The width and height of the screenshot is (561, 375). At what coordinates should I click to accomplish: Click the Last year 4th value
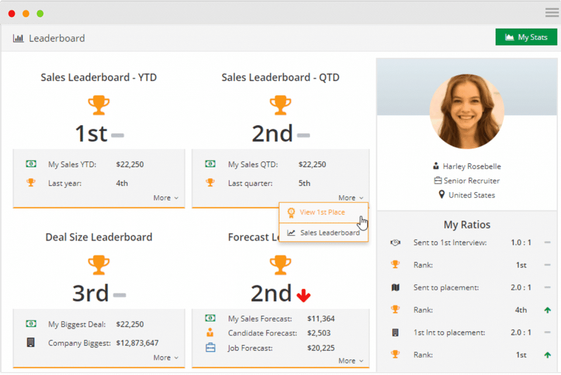pos(122,183)
